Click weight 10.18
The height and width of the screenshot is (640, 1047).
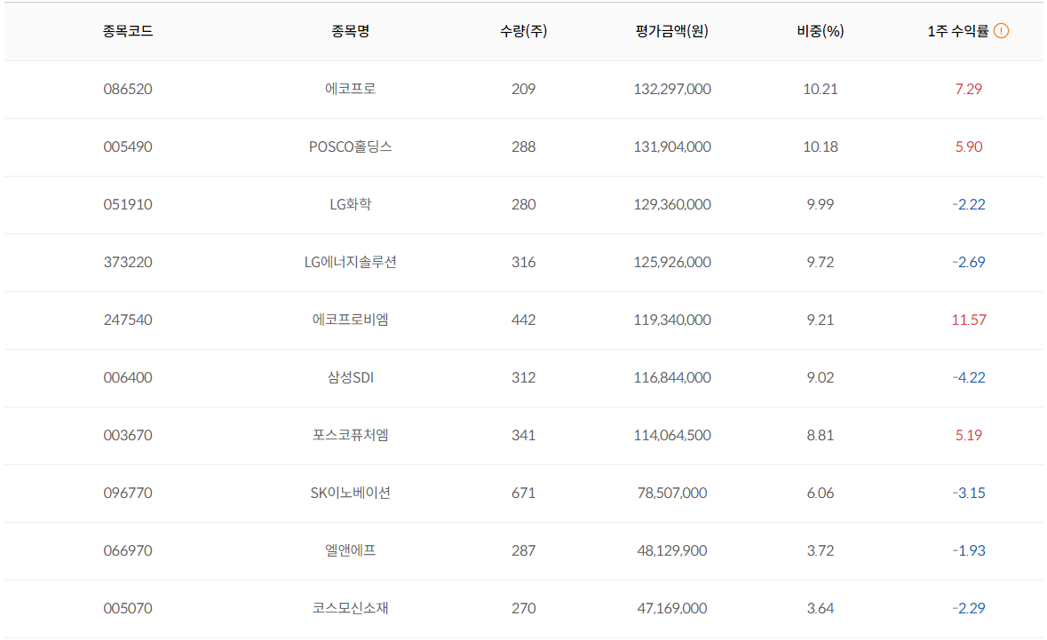[x=820, y=146]
